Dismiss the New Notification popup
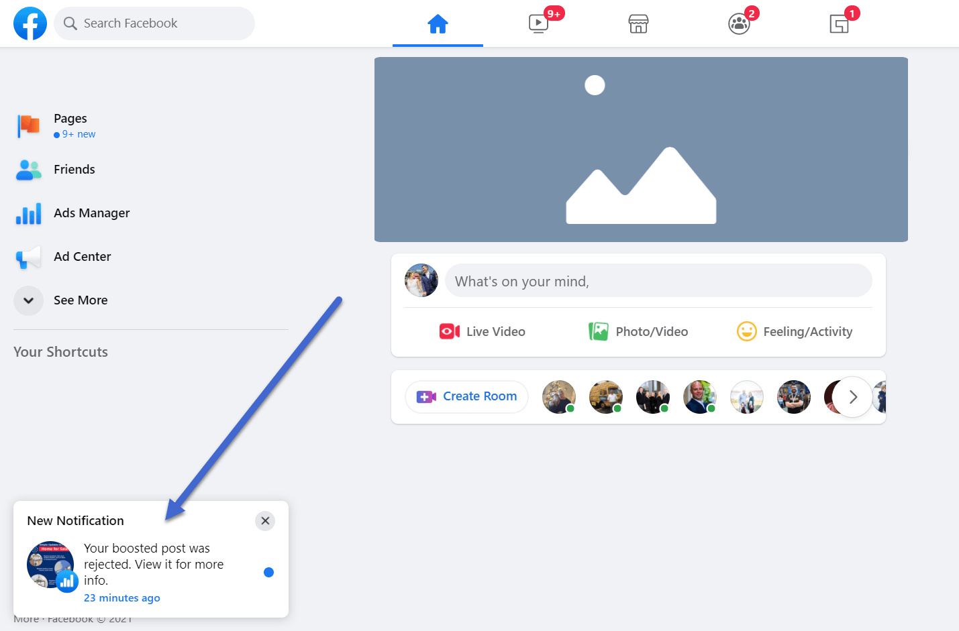The width and height of the screenshot is (959, 631). [x=264, y=520]
